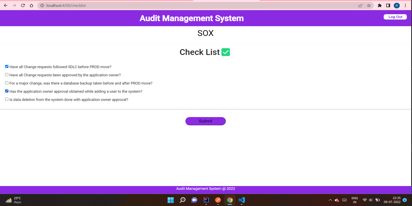Reload the checklist page
The width and height of the screenshot is (412, 206).
pyautogui.click(x=23, y=5)
